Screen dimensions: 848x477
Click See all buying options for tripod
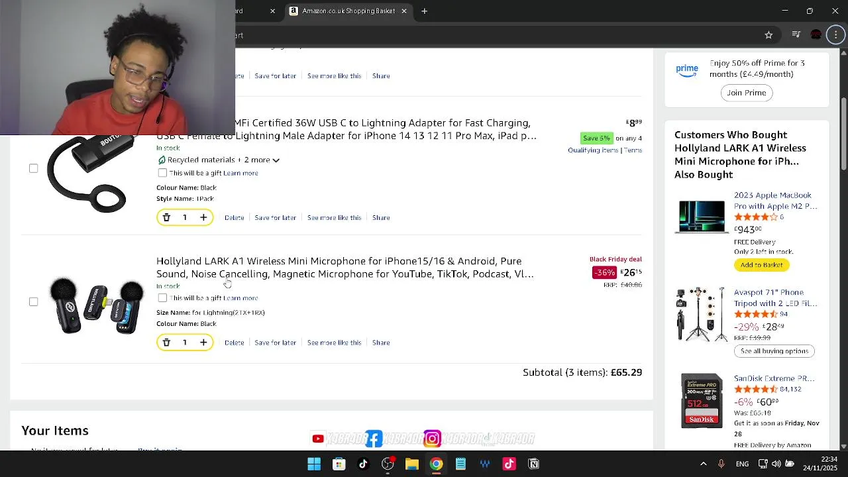coord(774,351)
